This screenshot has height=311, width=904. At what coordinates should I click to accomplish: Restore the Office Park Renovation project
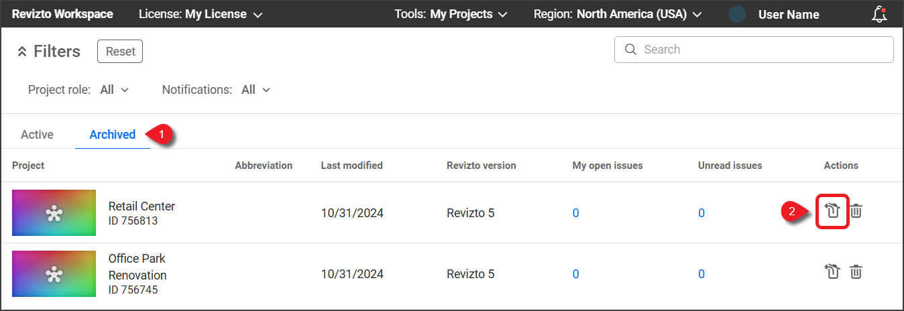tap(832, 271)
